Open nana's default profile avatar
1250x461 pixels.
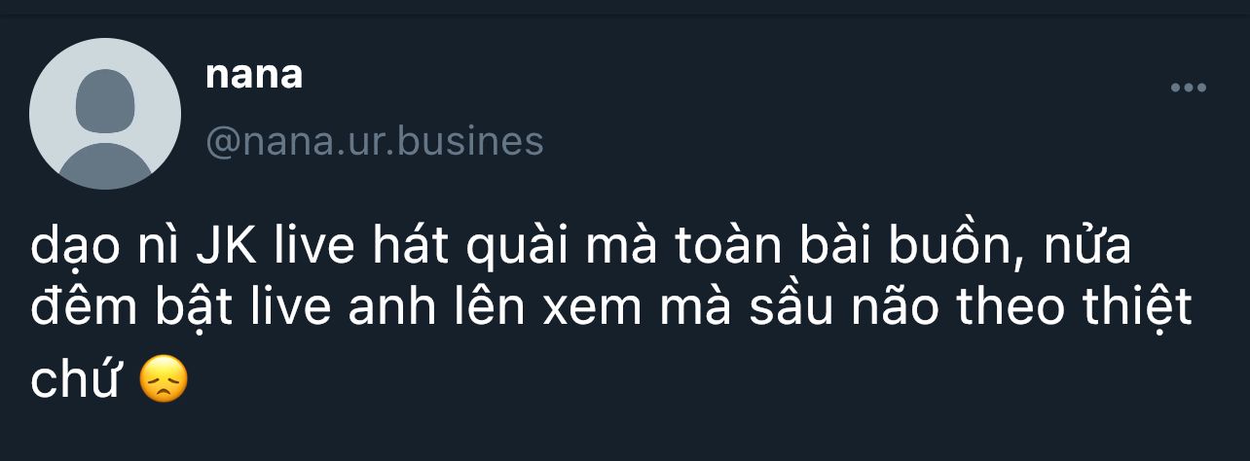coord(105,114)
